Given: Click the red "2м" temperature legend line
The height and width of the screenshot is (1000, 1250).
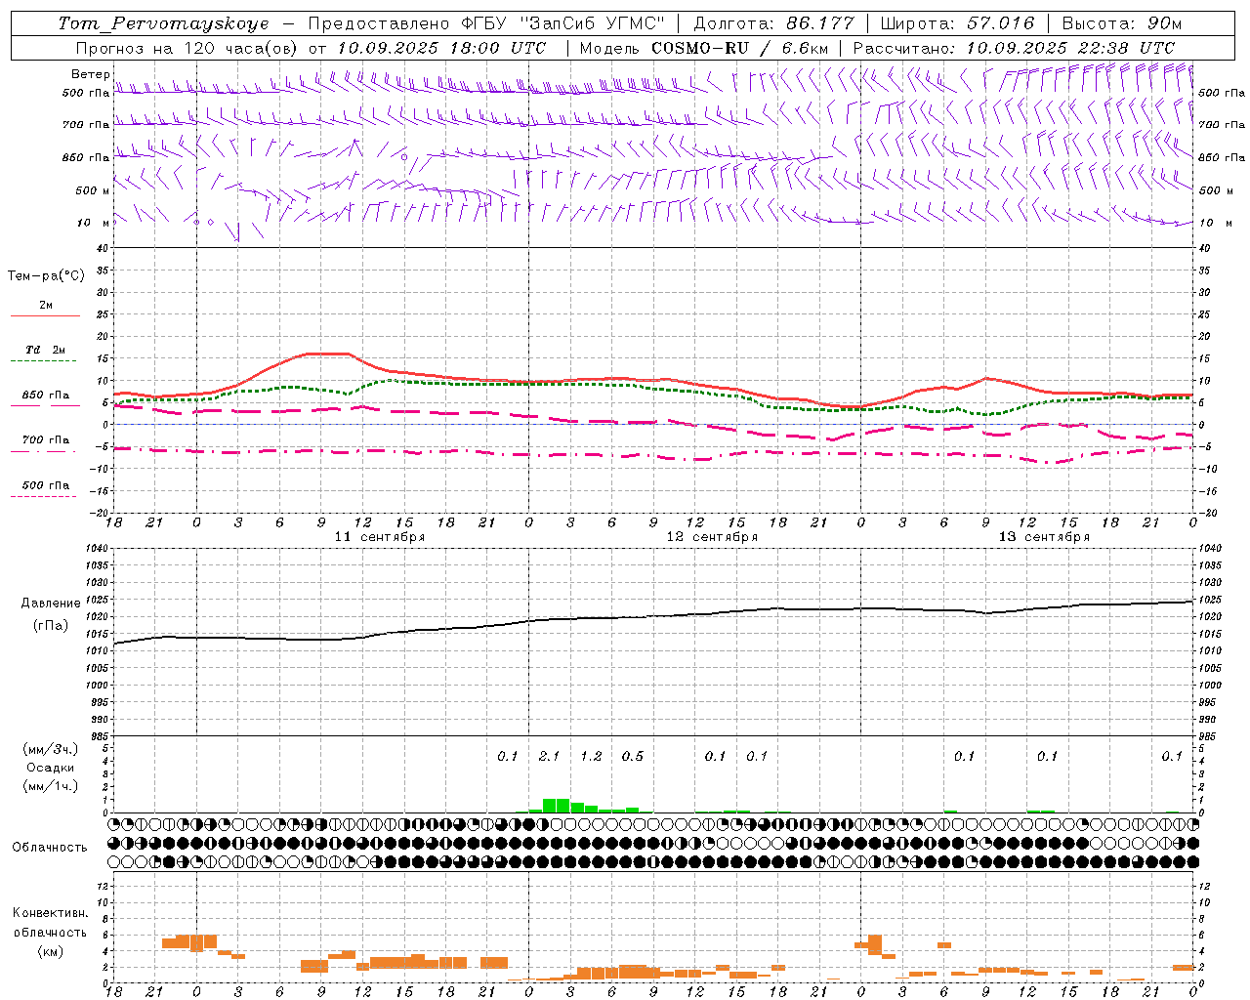Looking at the screenshot, I should [45, 315].
